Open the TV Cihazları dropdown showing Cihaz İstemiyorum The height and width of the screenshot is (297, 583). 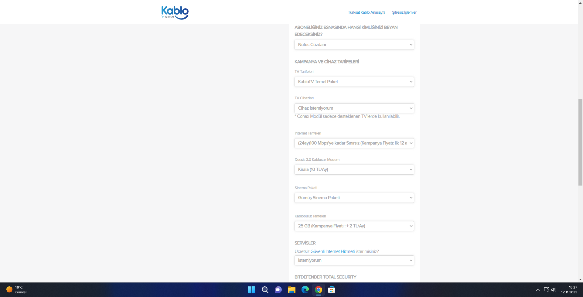pos(354,108)
